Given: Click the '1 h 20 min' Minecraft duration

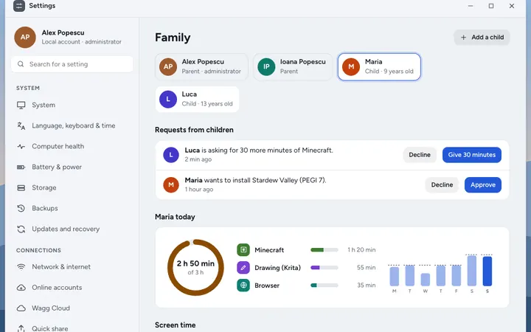Looking at the screenshot, I should [361, 250].
